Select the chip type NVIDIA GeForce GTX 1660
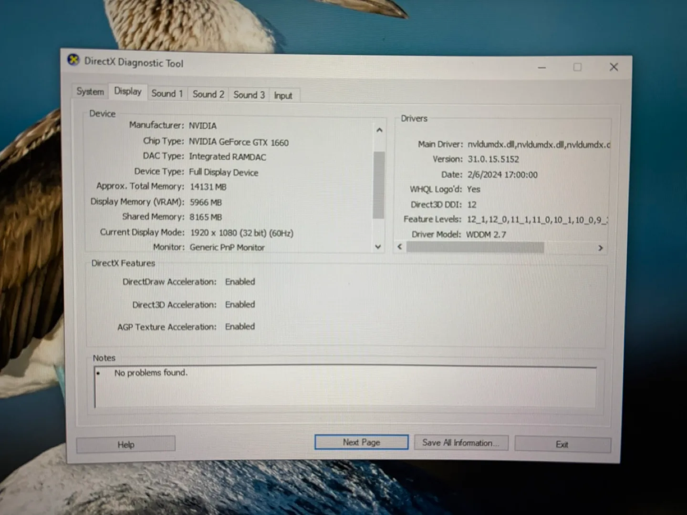687x515 pixels. tap(239, 141)
